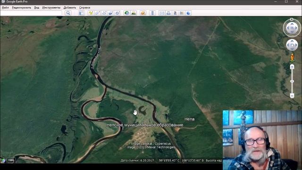Zoom in with plus button
Image resolution: width=302 pixels, height=170 pixels.
[292, 67]
